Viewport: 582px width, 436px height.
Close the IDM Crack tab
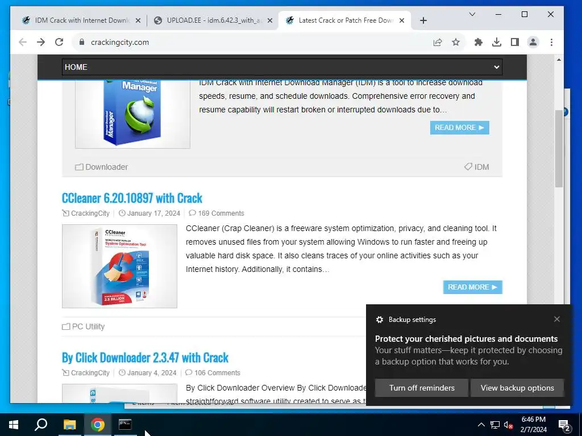(138, 20)
